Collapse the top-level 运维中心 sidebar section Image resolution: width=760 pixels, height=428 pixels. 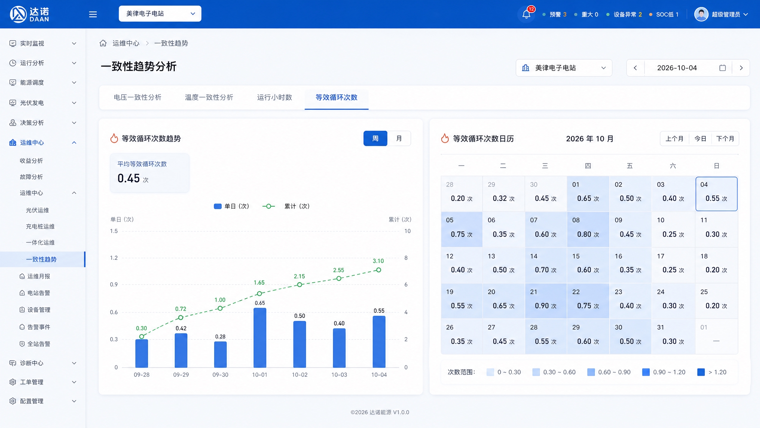click(x=74, y=143)
